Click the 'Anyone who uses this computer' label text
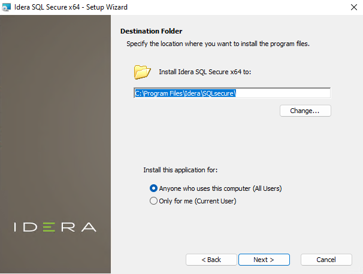The height and width of the screenshot is (274, 363). [x=220, y=188]
